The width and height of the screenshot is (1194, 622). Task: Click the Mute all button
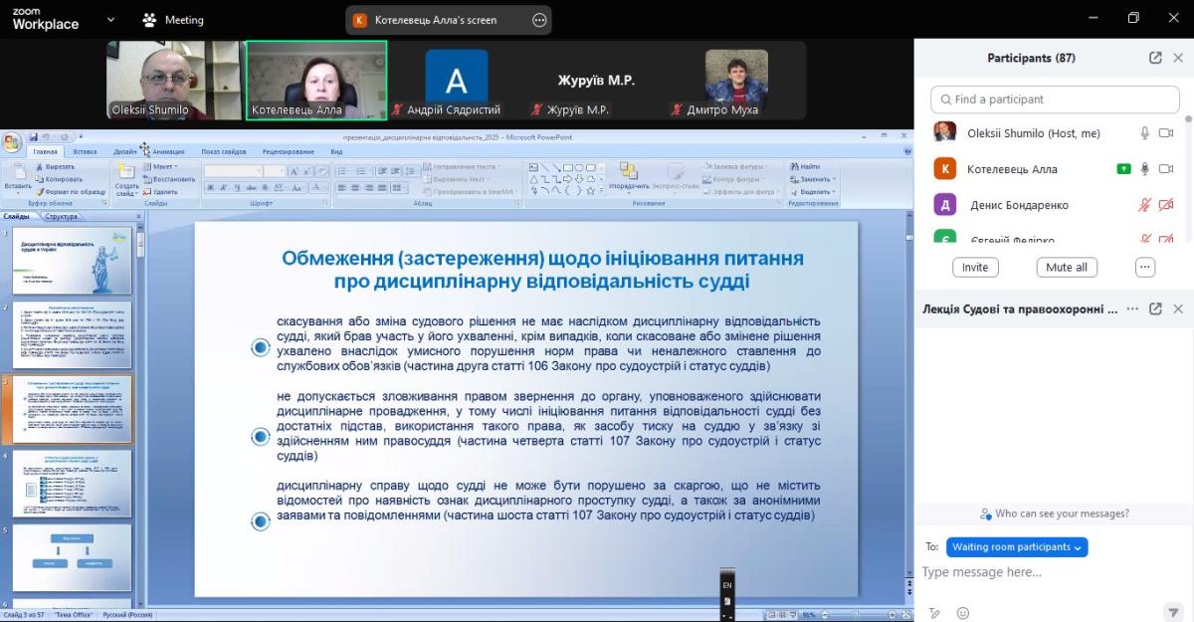click(x=1067, y=267)
